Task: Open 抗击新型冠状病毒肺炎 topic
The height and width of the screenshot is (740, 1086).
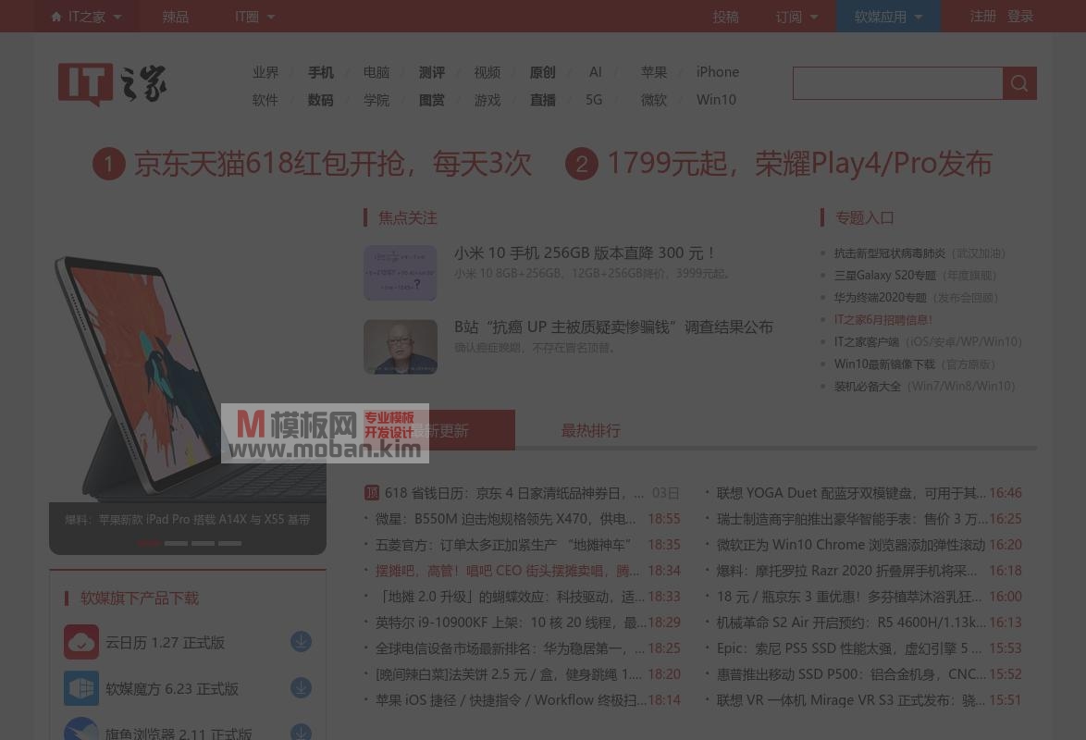Action: 889,253
